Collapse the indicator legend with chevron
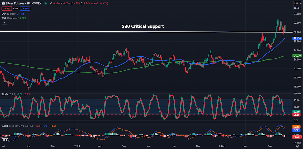The image size is (303, 149). [x=4, y=23]
